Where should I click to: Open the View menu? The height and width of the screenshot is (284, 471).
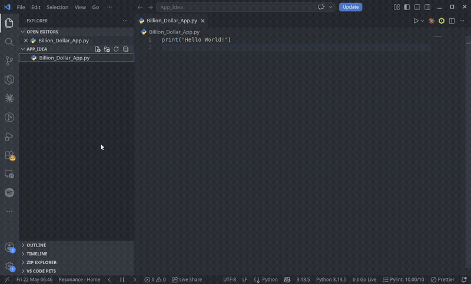coord(80,7)
